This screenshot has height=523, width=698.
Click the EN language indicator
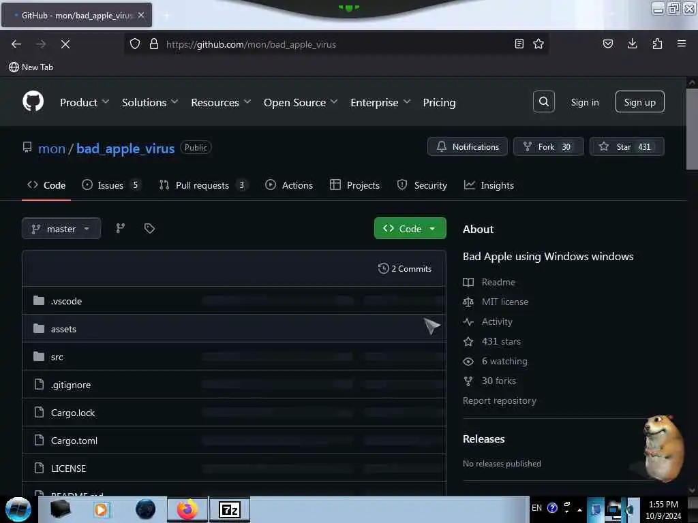click(x=536, y=508)
